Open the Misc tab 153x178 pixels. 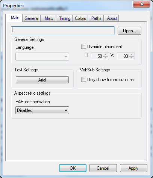point(48,18)
